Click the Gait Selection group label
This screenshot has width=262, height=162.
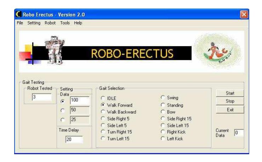click(x=112, y=88)
